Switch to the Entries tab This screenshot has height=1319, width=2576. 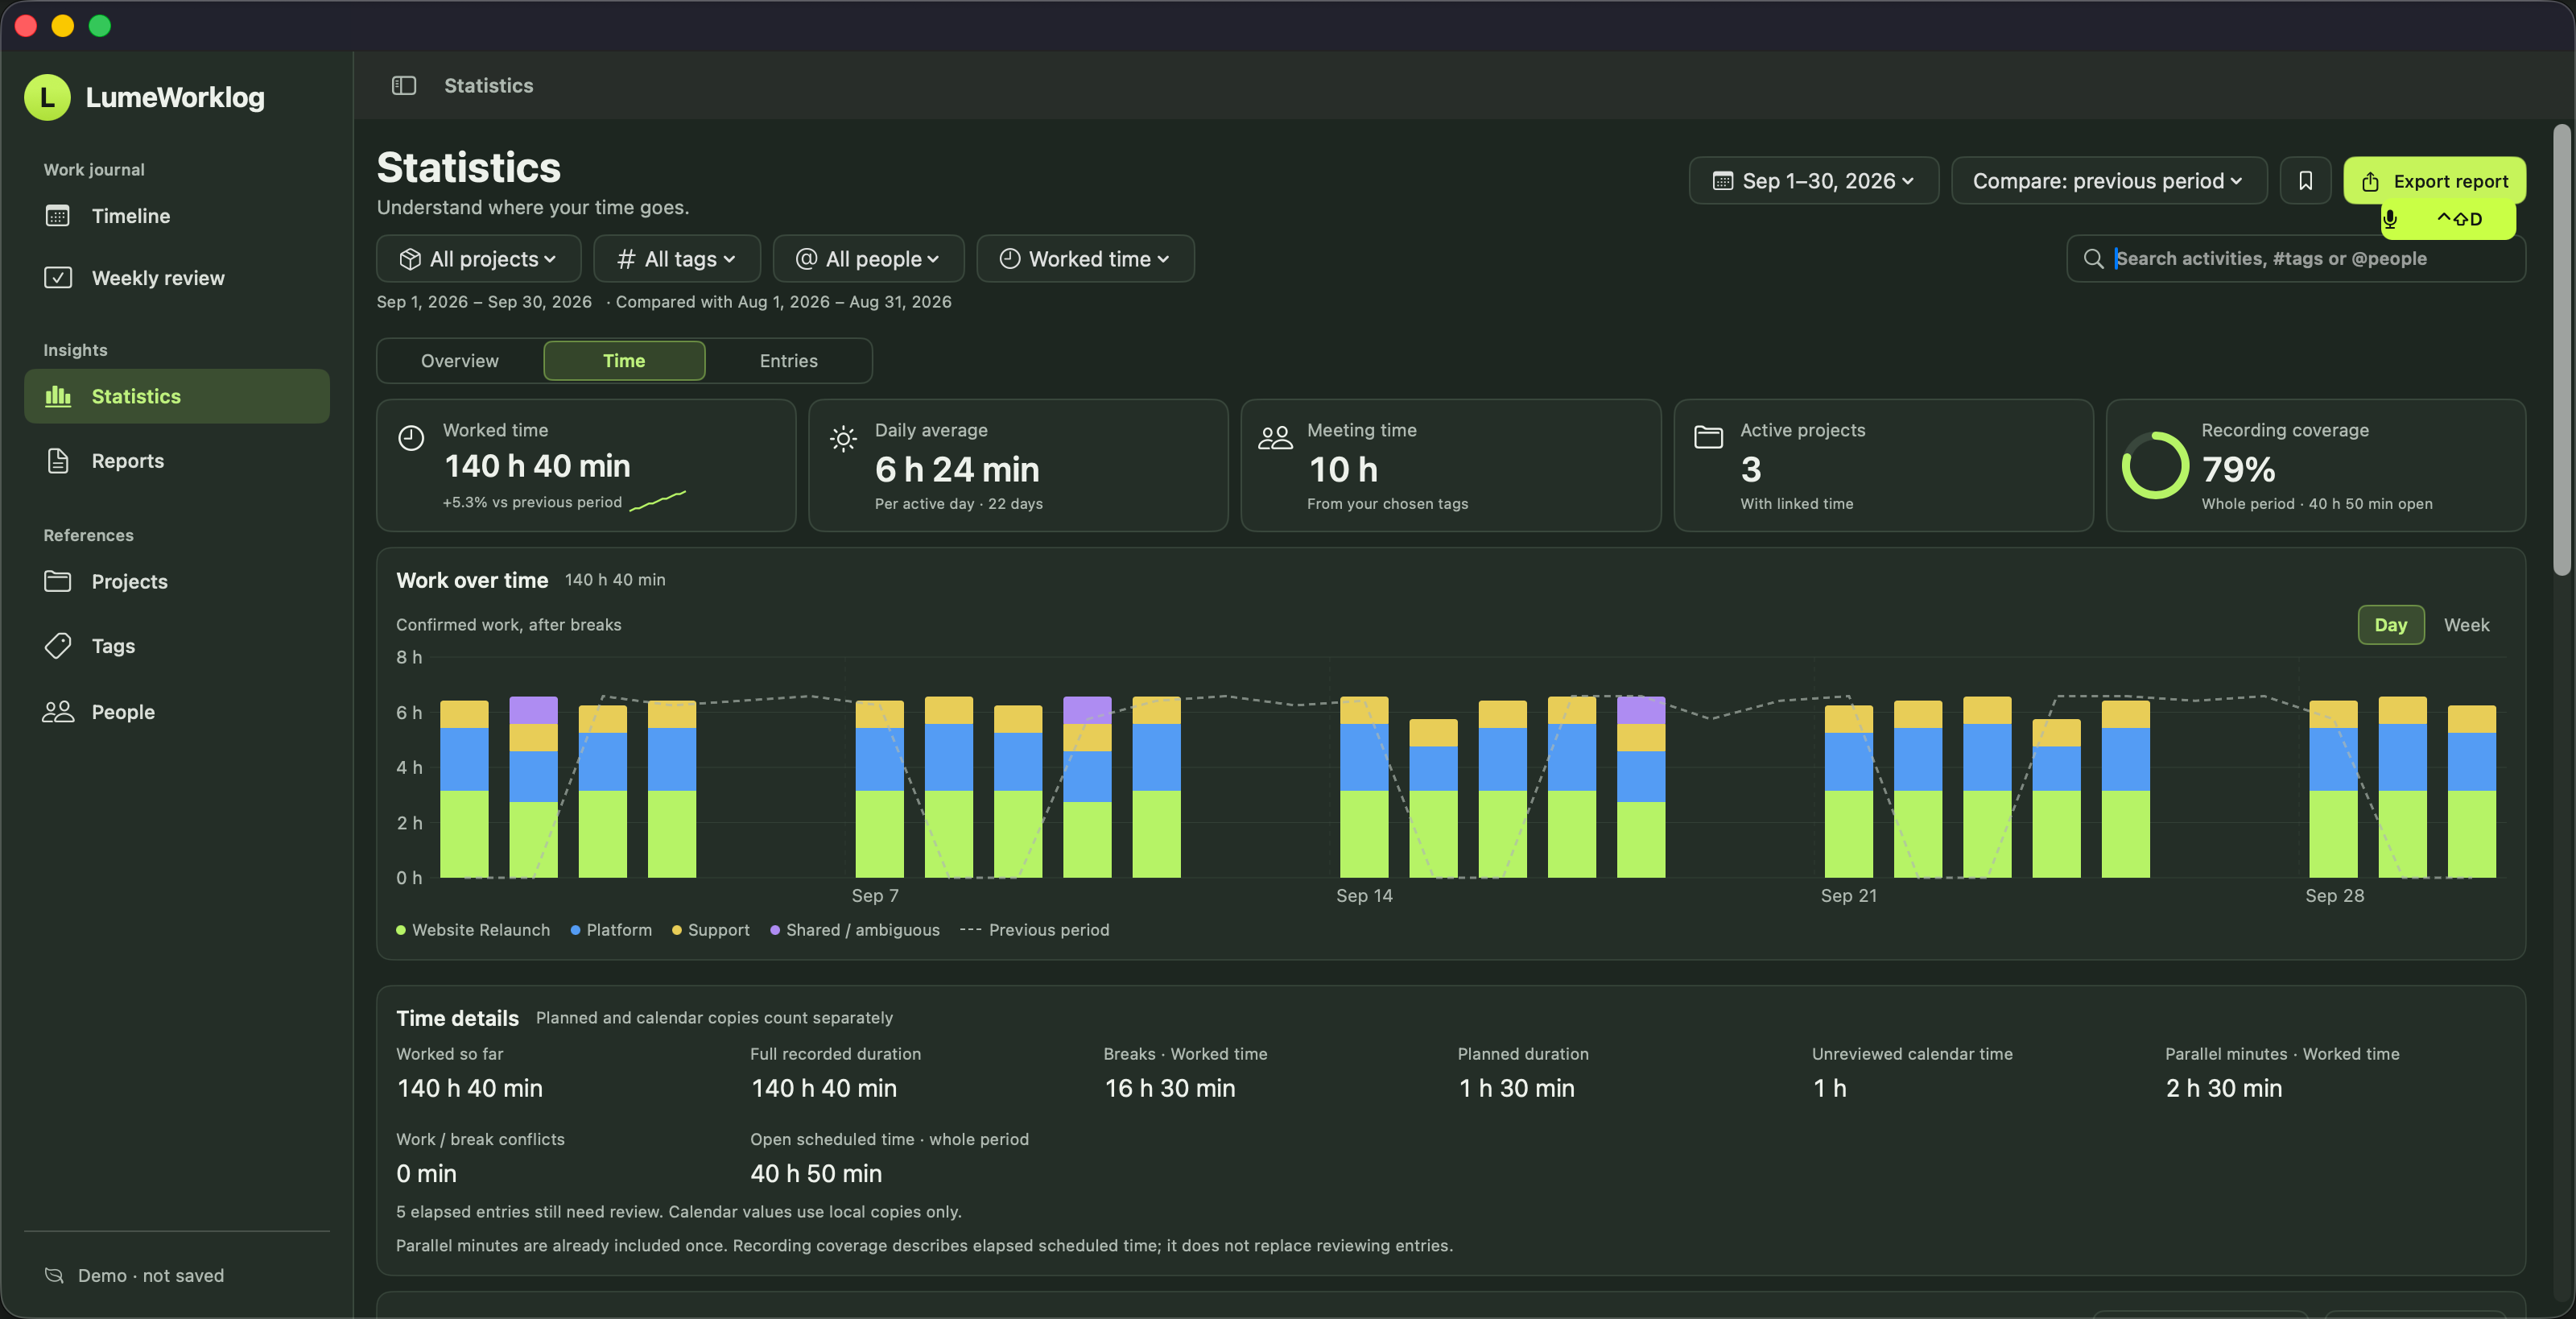(788, 361)
